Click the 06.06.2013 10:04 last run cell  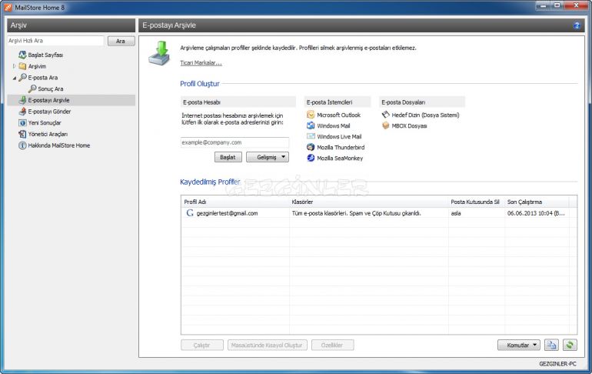click(x=536, y=213)
